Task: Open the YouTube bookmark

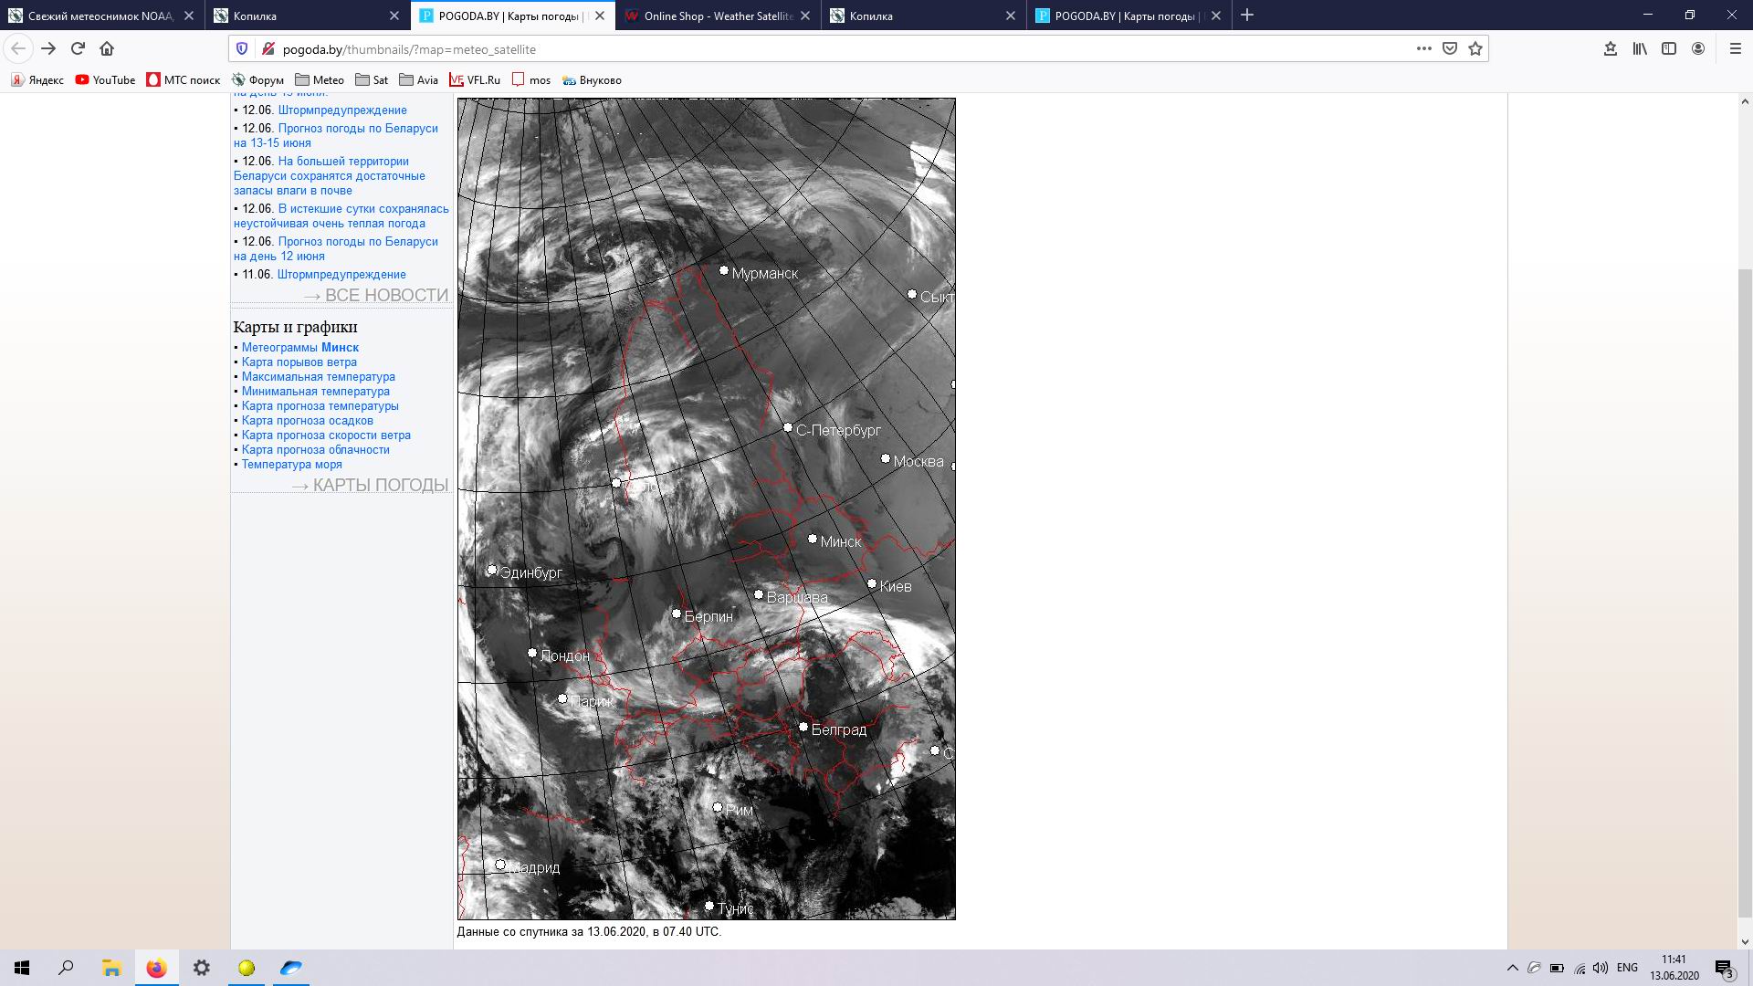Action: [x=105, y=80]
